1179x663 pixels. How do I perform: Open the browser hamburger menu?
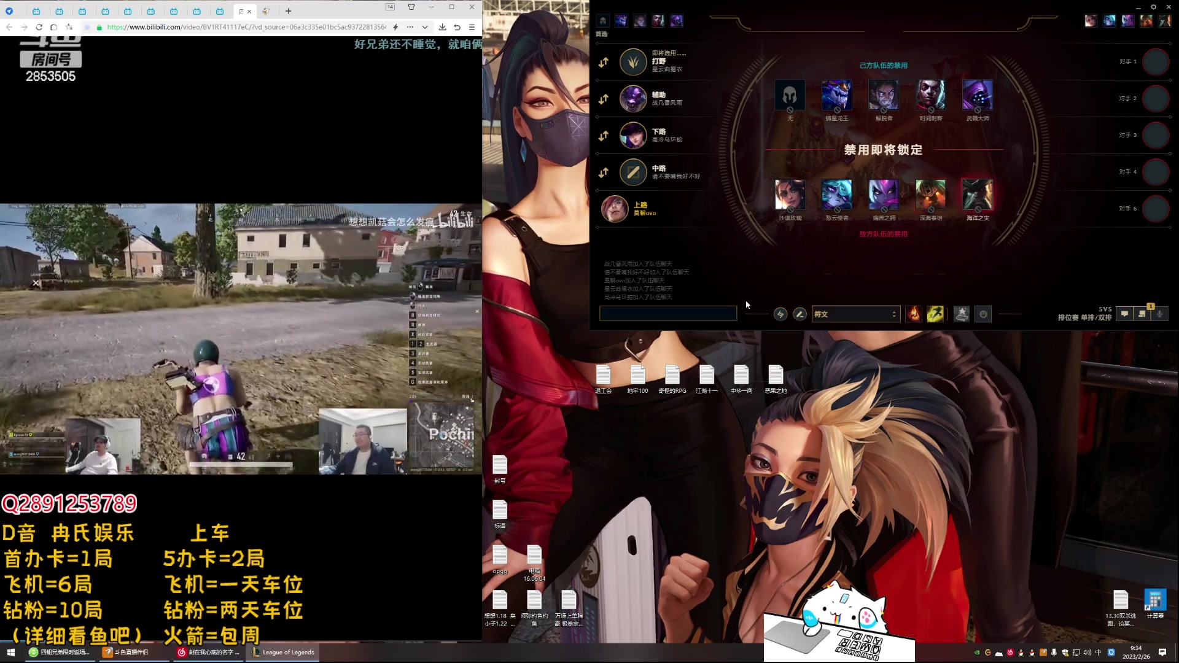click(x=472, y=27)
